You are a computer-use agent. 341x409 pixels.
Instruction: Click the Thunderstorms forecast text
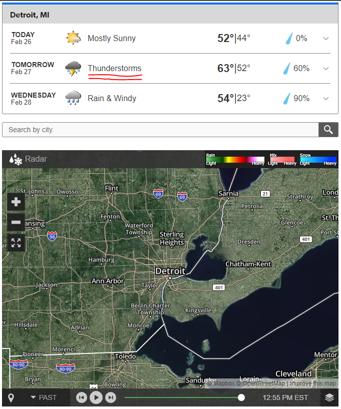pyautogui.click(x=115, y=69)
